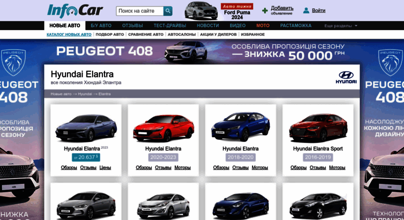
Task: Open the gray-blue Elantra 2023 image
Action: (x=86, y=128)
